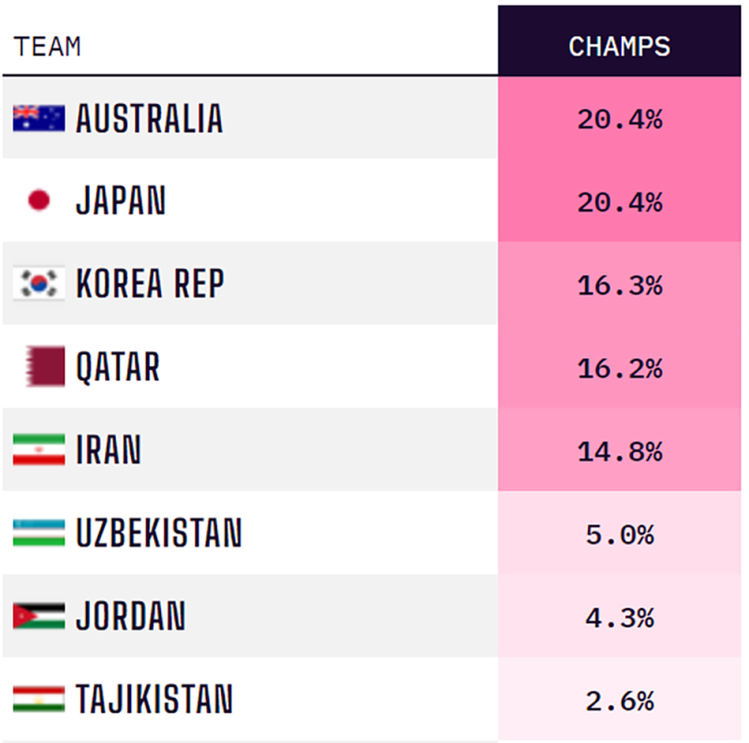
Task: Click the Tajikistan flag icon
Action: click(38, 699)
